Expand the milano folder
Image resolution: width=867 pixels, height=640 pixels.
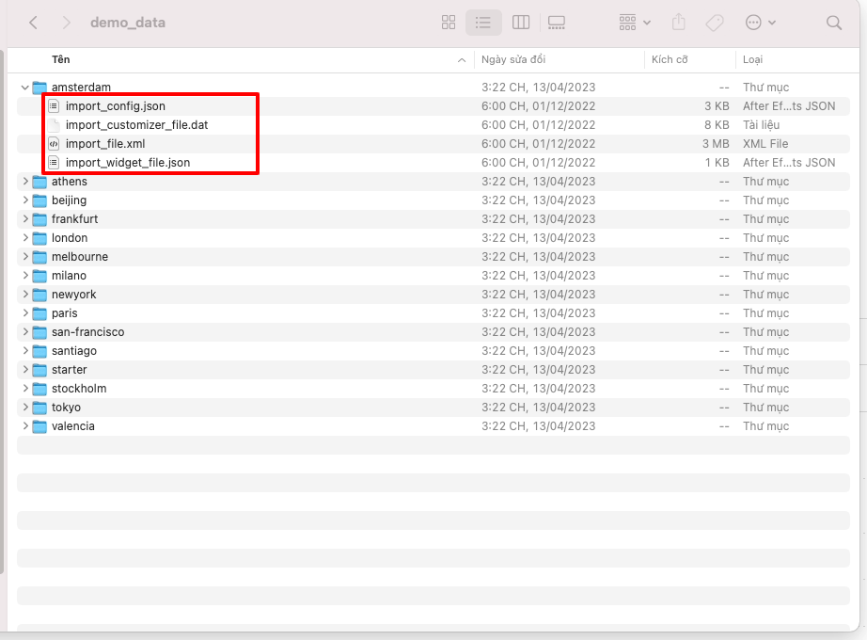[x=24, y=276]
